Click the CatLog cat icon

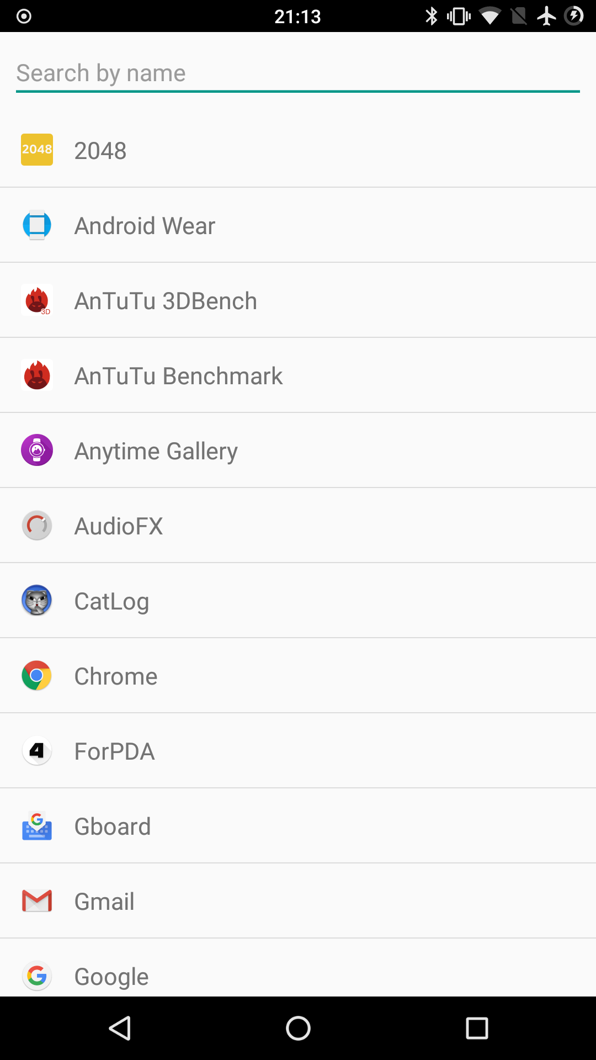37,601
